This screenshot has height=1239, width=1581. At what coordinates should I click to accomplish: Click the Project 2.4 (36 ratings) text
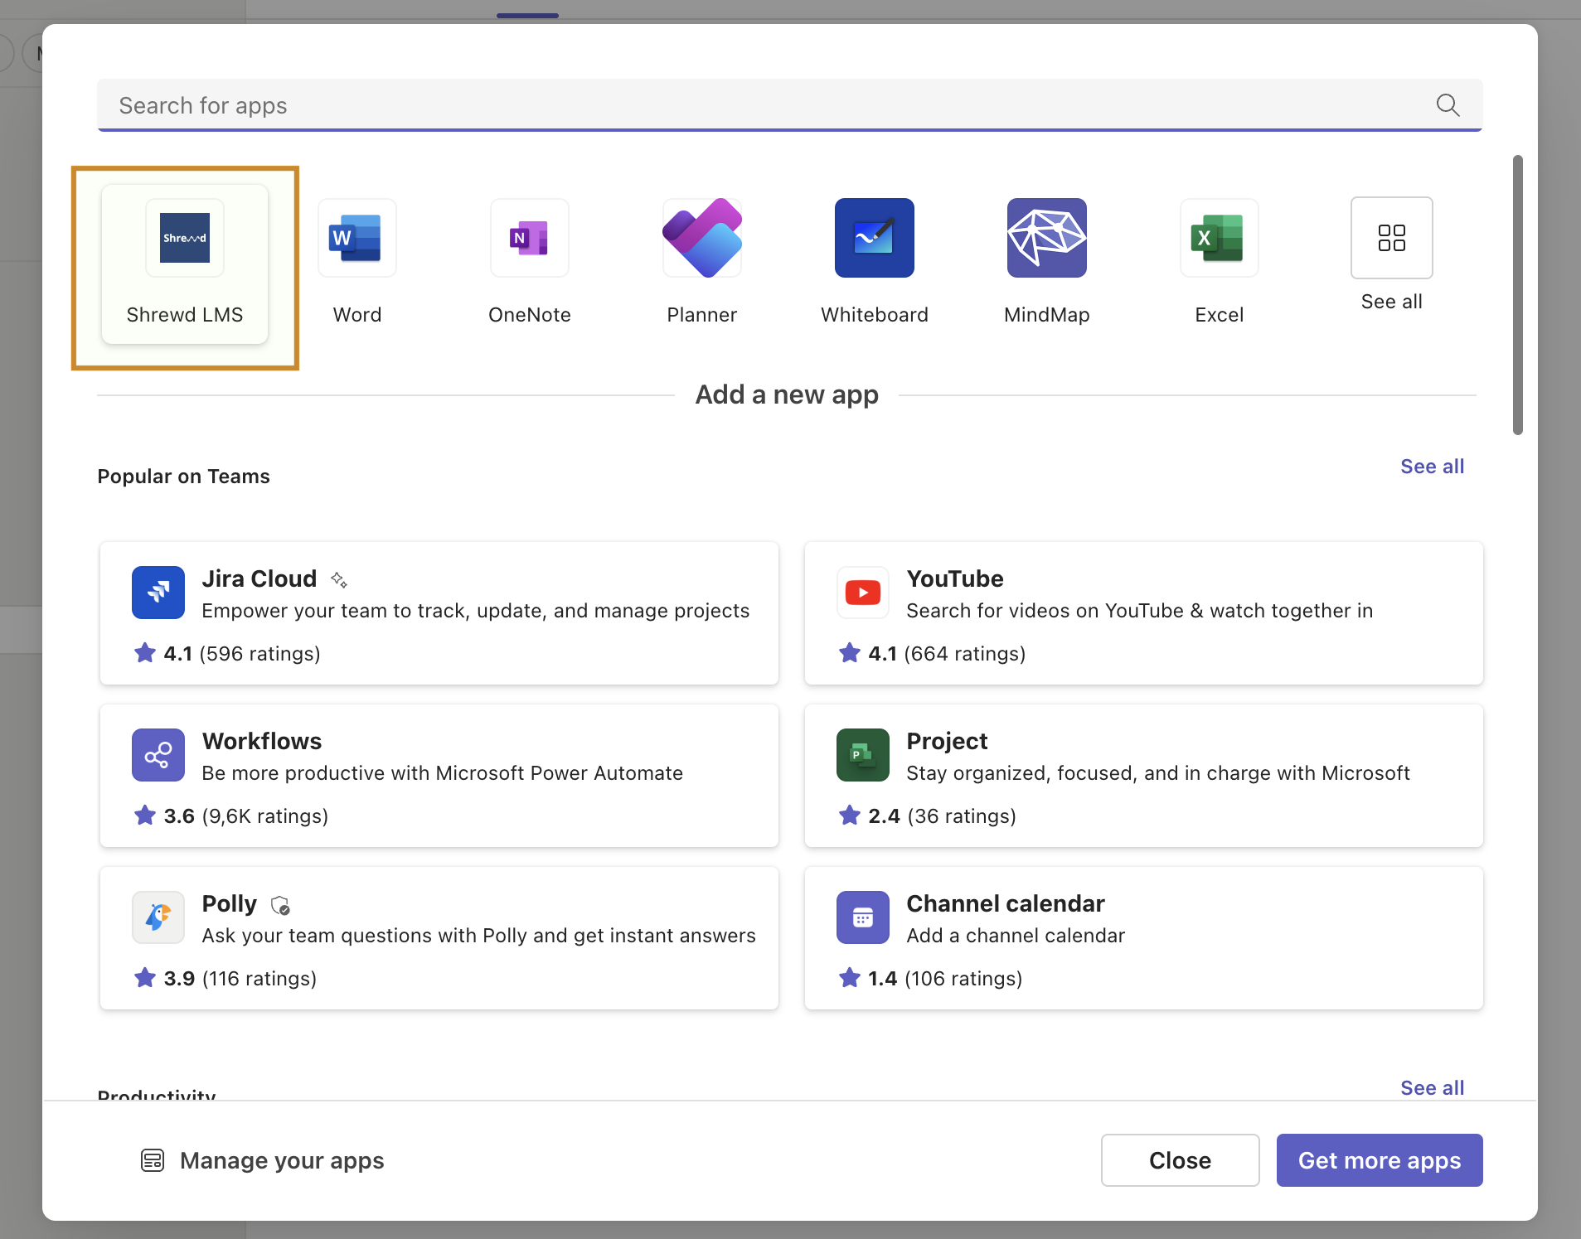pos(942,816)
